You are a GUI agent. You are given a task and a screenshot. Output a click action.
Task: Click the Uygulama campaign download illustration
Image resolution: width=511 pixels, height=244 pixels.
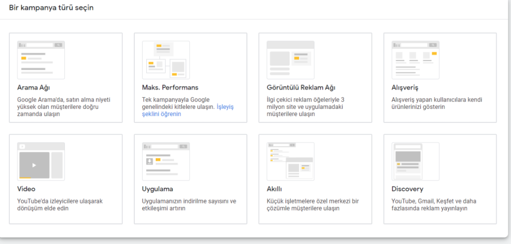pos(166,161)
